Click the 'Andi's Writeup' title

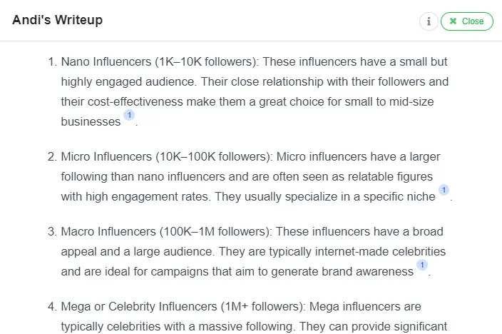pyautogui.click(x=57, y=20)
